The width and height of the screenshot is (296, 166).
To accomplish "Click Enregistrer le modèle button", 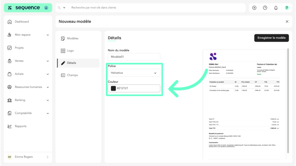I will pyautogui.click(x=271, y=38).
